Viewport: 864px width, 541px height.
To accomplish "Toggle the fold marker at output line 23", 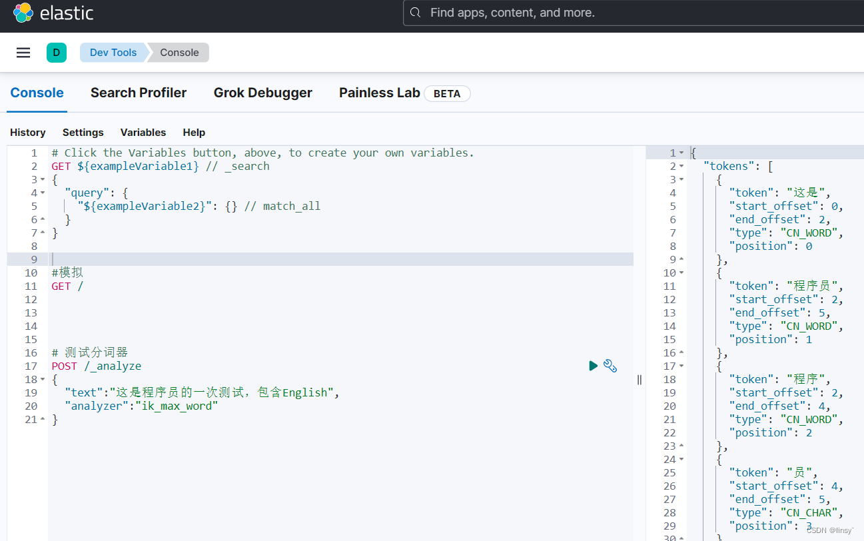I will (681, 446).
